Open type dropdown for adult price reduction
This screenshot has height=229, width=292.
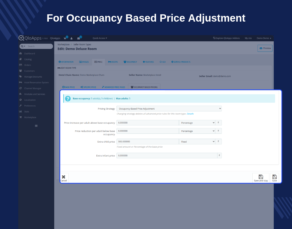197,131
